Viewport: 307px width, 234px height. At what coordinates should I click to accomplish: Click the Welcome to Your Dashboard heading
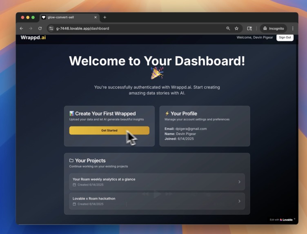pyautogui.click(x=157, y=61)
